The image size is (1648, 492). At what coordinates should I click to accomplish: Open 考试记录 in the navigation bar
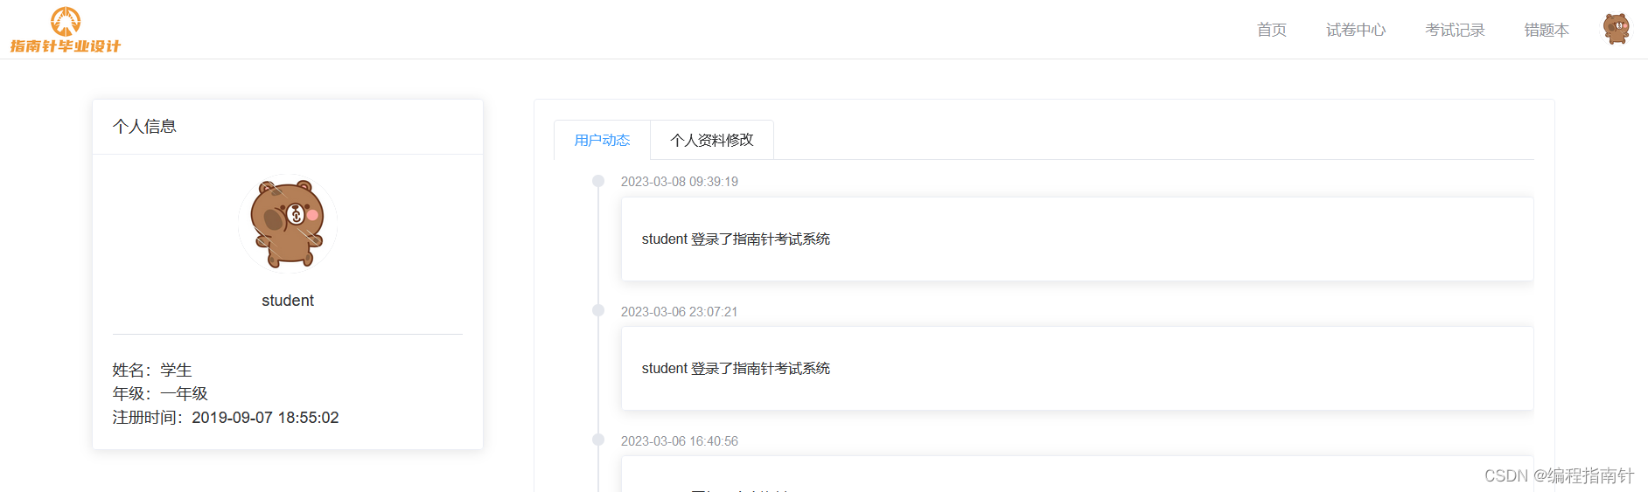coord(1455,30)
